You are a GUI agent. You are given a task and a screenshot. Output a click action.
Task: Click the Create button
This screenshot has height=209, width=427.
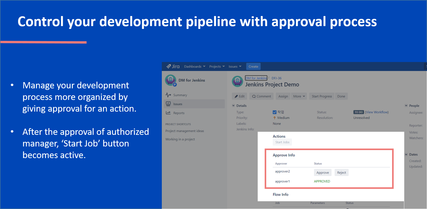(x=253, y=66)
